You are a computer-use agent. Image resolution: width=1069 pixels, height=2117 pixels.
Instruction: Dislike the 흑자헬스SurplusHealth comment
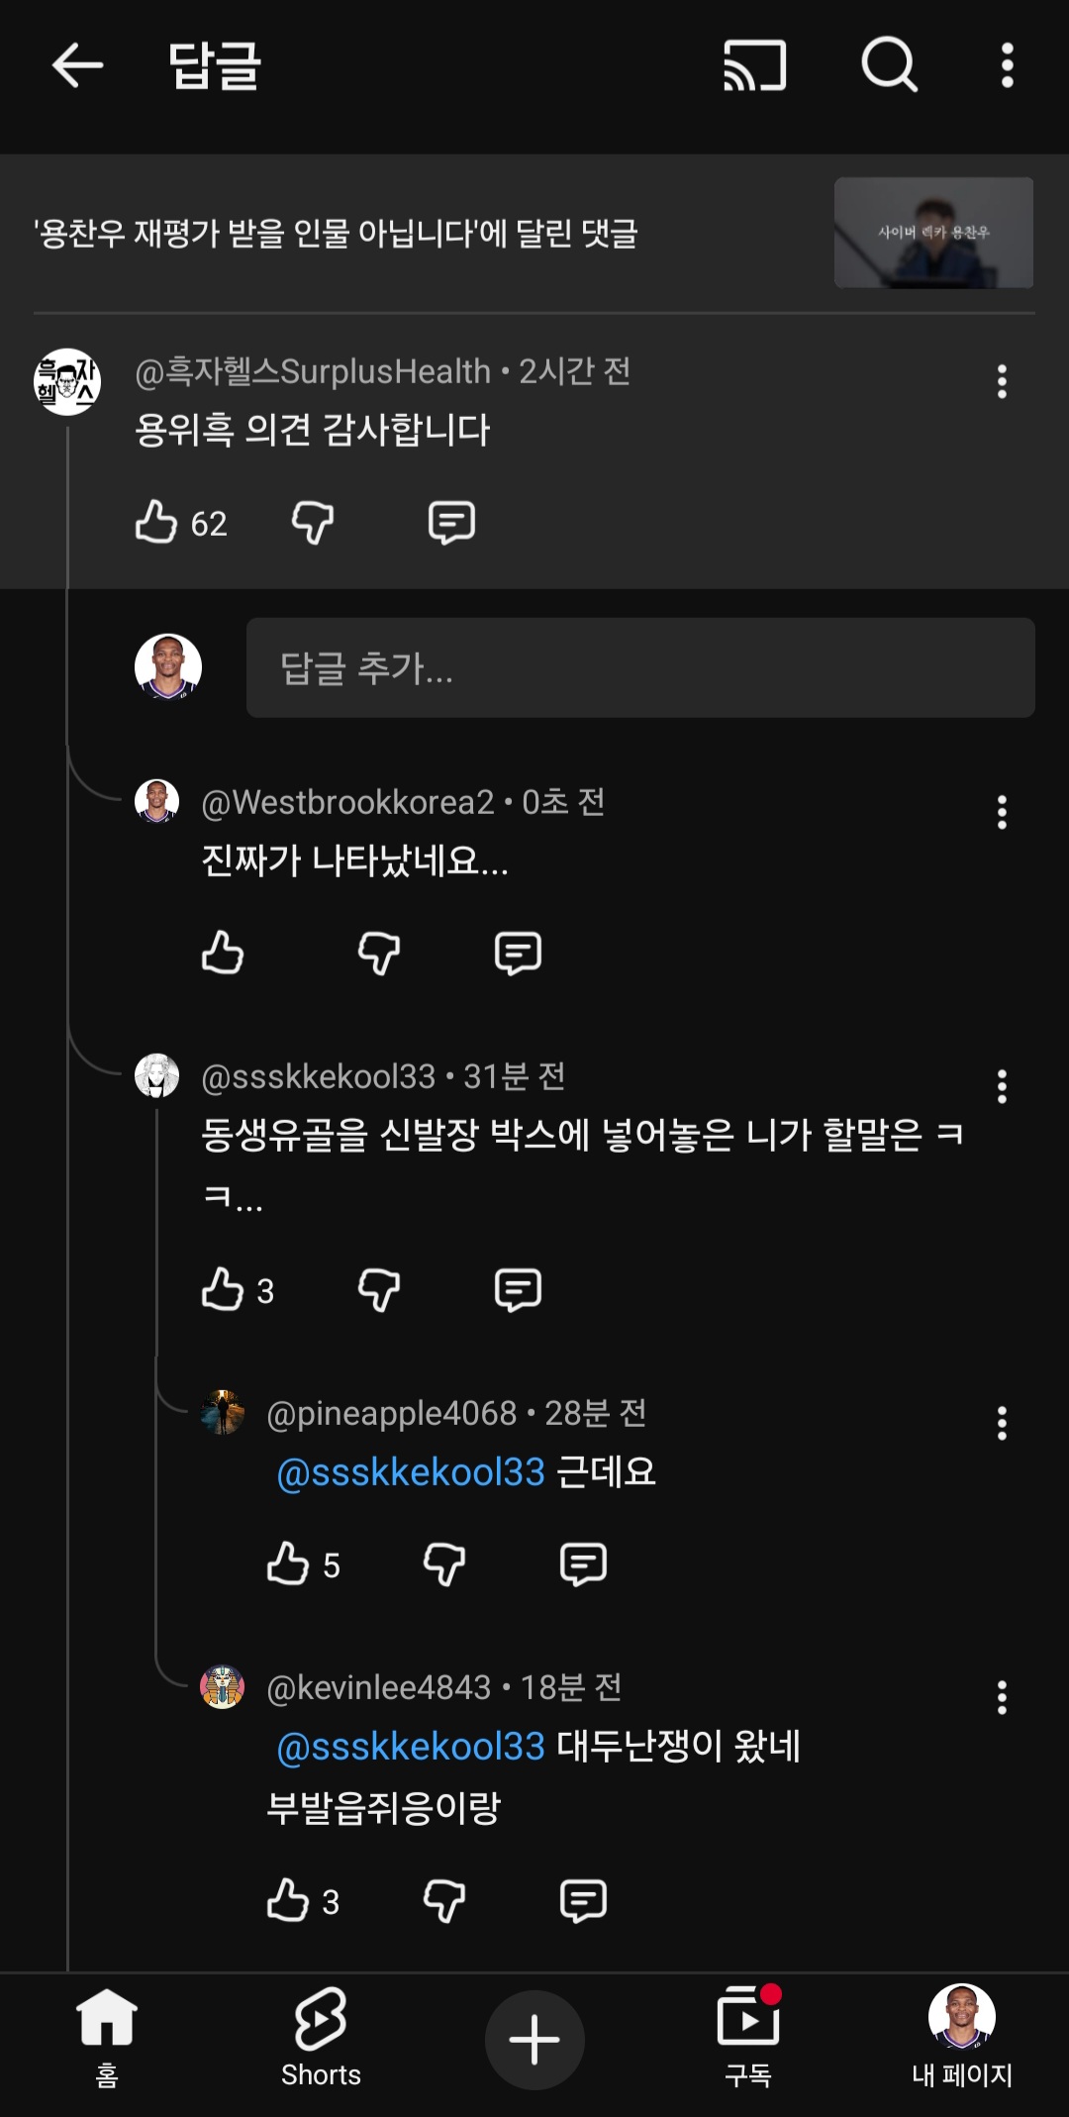313,522
